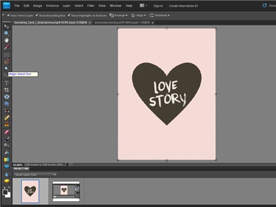Click the 45.88% zoom level field
The width and height of the screenshot is (276, 207).
[18, 165]
